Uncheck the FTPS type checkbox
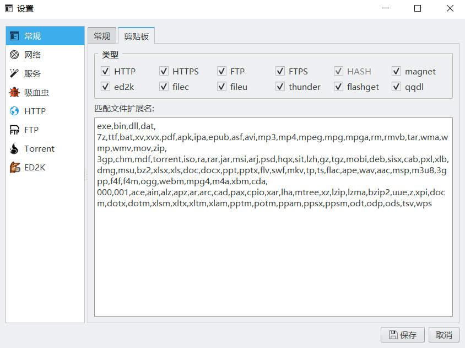Image resolution: width=465 pixels, height=348 pixels. click(x=280, y=71)
